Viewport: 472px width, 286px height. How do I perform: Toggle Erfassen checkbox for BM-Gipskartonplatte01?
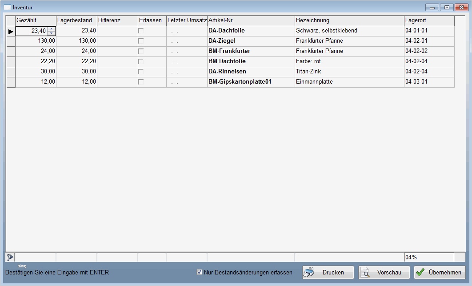point(141,82)
